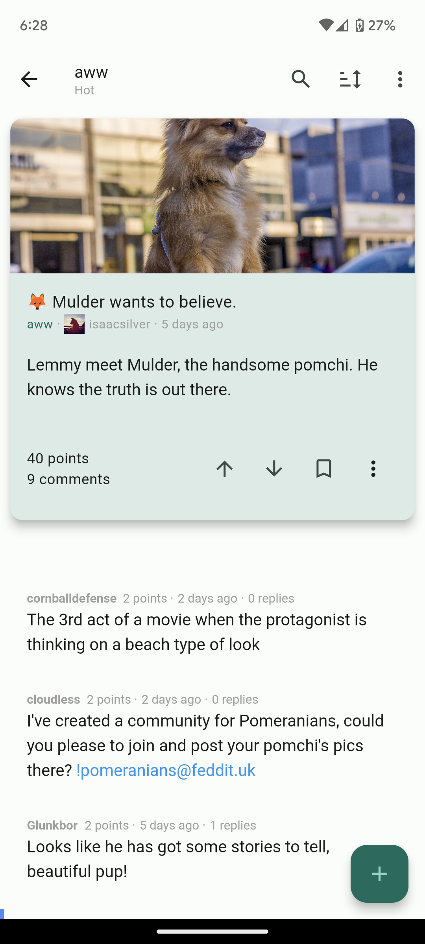
Task: Tap isaacsilver's avatar image
Action: [74, 324]
